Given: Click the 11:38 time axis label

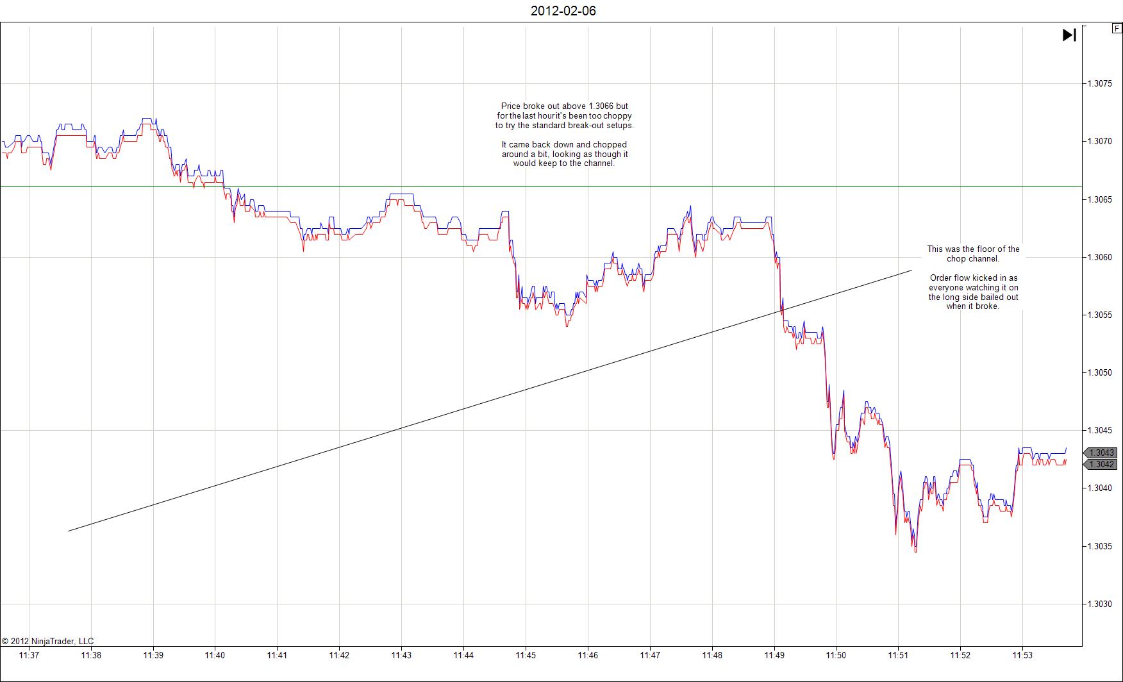Looking at the screenshot, I should click(x=91, y=655).
